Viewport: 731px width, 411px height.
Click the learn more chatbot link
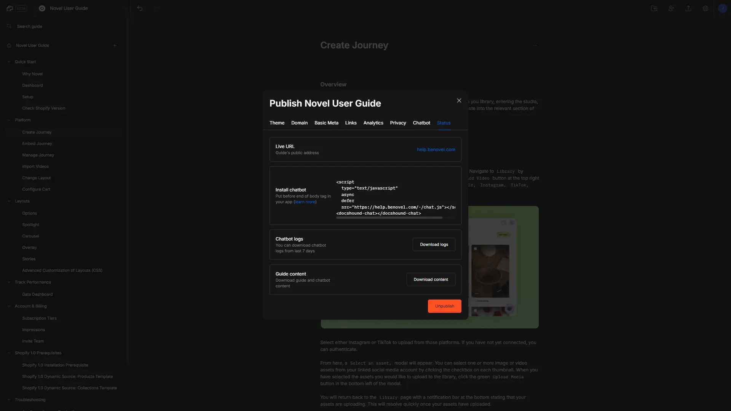(x=305, y=202)
